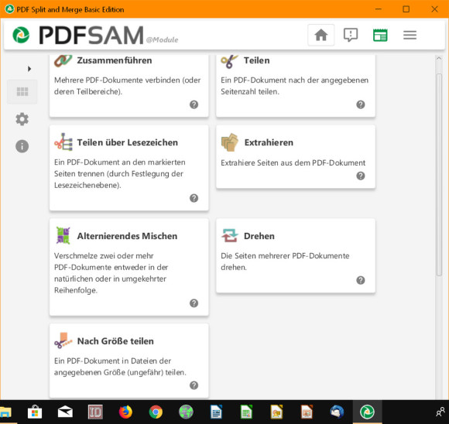Viewport: 449px width, 424px height.
Task: Open the green news panel icon
Action: [380, 35]
